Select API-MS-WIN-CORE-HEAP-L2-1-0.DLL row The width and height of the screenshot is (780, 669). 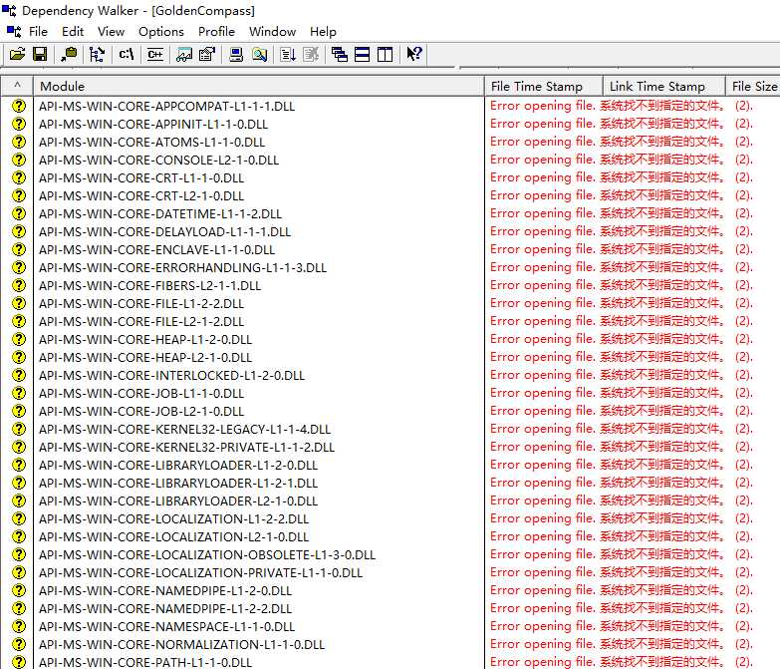(390, 357)
